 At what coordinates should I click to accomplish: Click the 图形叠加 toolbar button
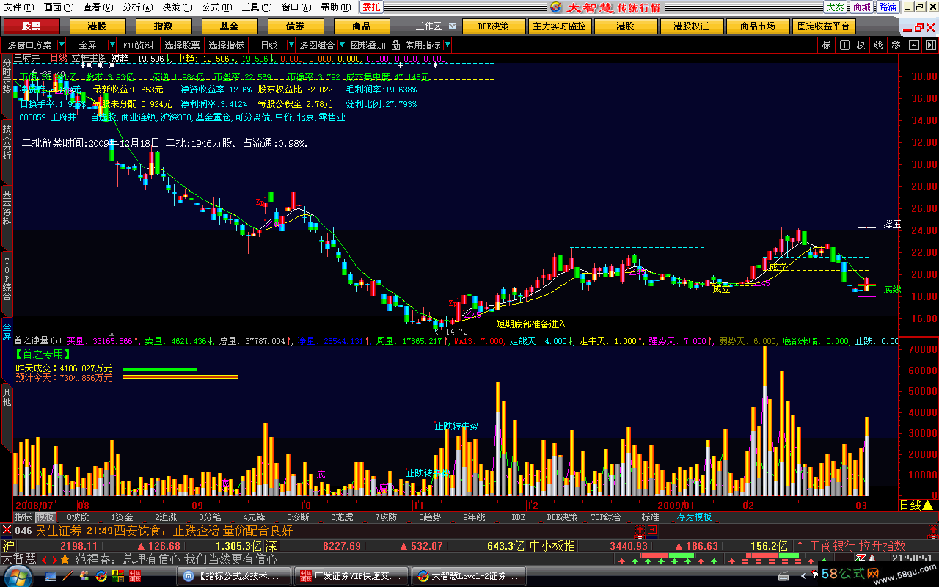click(x=368, y=45)
